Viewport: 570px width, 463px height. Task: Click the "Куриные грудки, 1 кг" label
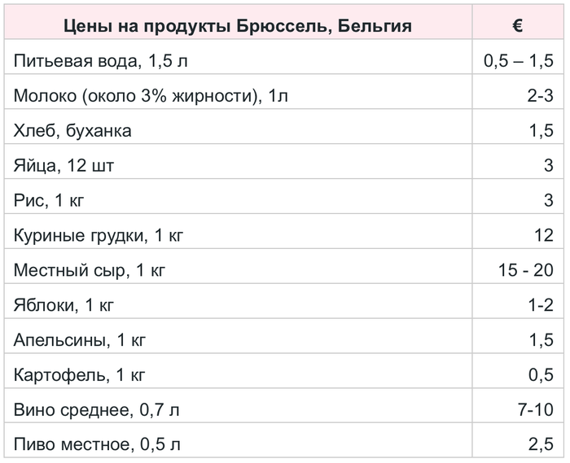click(99, 236)
